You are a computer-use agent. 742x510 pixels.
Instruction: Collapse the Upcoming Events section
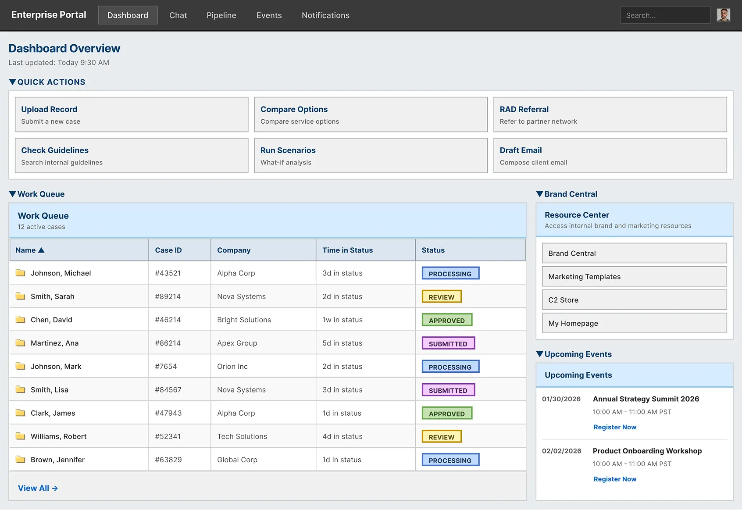[x=540, y=354]
